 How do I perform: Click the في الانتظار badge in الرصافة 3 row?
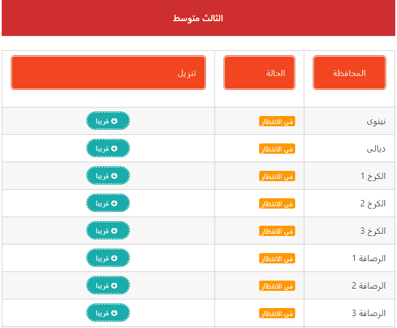point(277,313)
